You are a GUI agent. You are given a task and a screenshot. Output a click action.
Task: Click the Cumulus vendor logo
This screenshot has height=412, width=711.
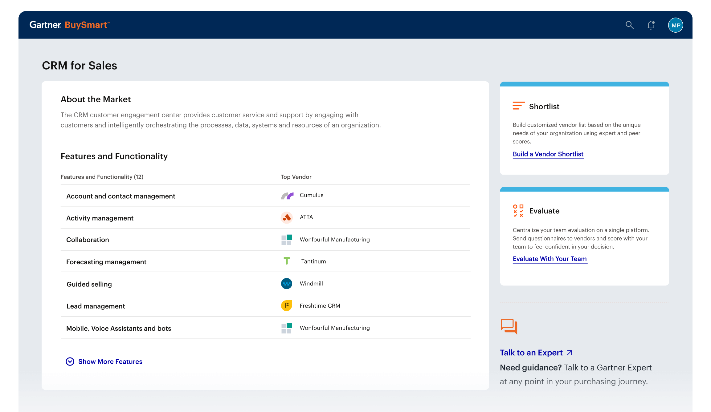[x=286, y=195]
